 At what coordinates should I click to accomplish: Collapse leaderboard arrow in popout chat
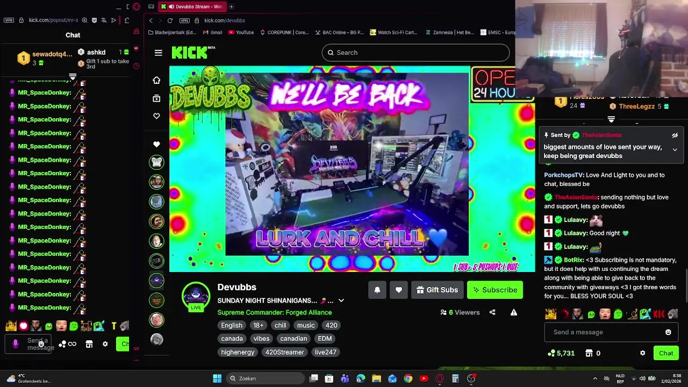(x=73, y=76)
